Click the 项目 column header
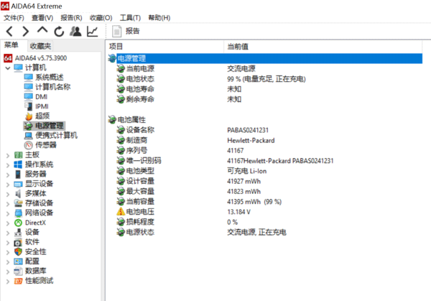 [165, 47]
